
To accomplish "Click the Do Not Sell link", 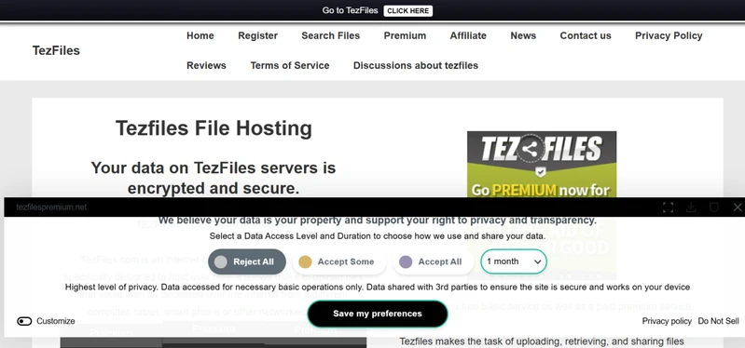I will [x=718, y=321].
